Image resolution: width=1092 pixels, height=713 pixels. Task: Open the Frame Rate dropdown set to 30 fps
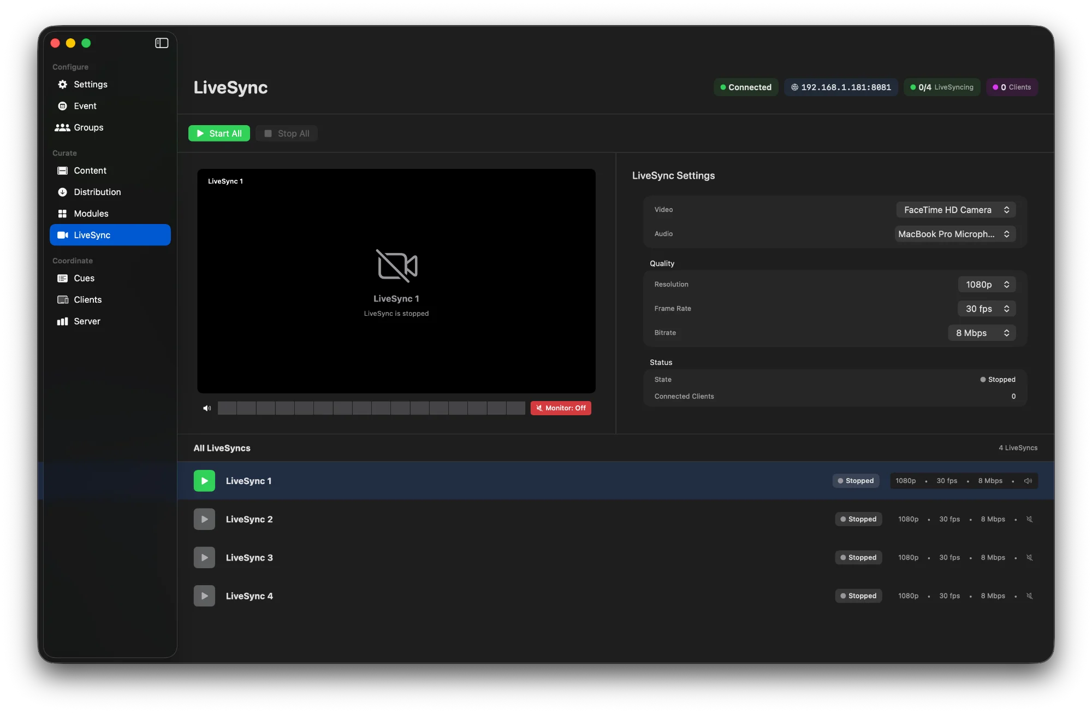point(986,309)
